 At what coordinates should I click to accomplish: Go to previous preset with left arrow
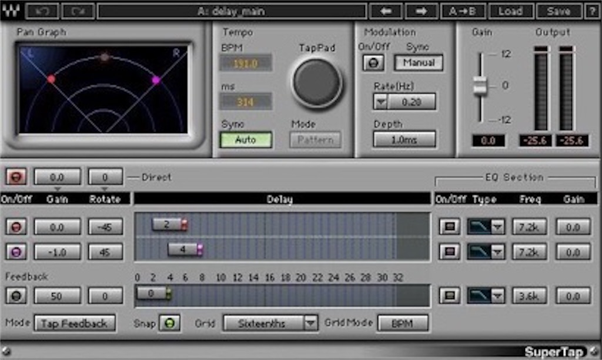tap(386, 11)
